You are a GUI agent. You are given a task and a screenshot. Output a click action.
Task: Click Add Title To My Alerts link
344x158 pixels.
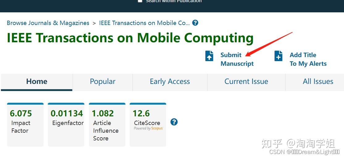coord(308,59)
